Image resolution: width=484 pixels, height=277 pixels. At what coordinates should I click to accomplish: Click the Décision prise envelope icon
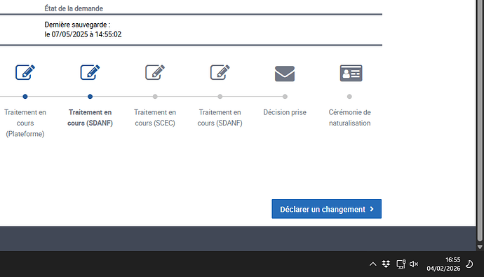click(285, 74)
